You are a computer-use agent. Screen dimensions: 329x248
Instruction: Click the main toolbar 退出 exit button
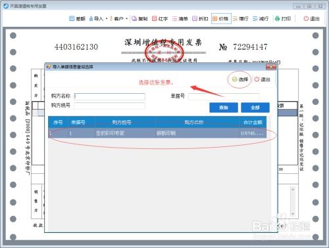click(x=311, y=19)
